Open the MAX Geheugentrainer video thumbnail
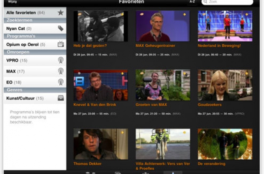Image resolution: width=264 pixels, height=174 pixels. point(163,26)
